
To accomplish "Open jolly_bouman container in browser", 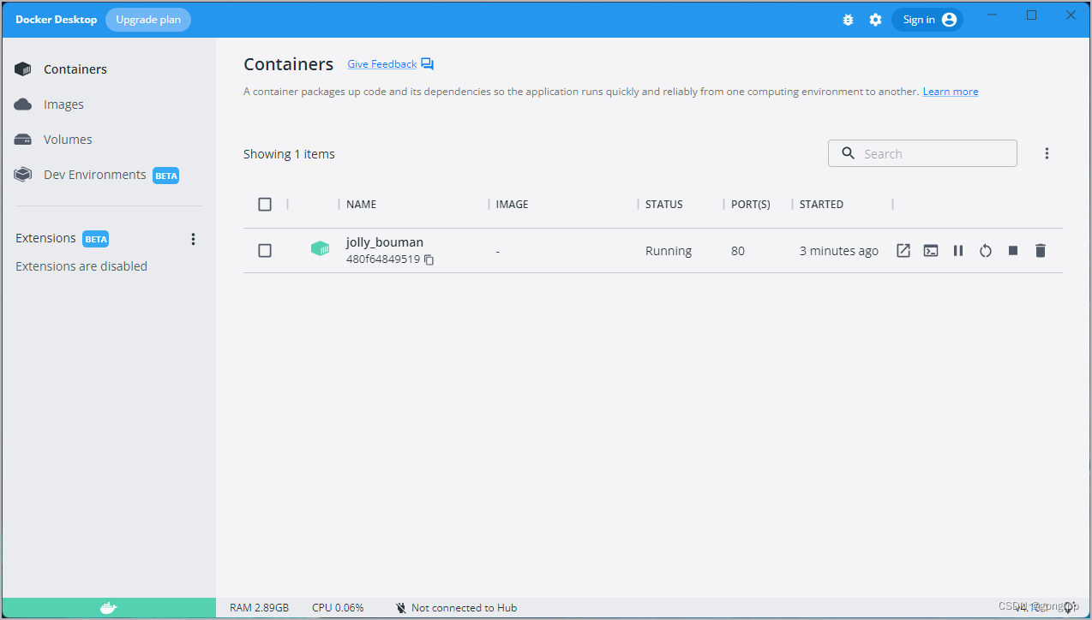I will (x=903, y=251).
